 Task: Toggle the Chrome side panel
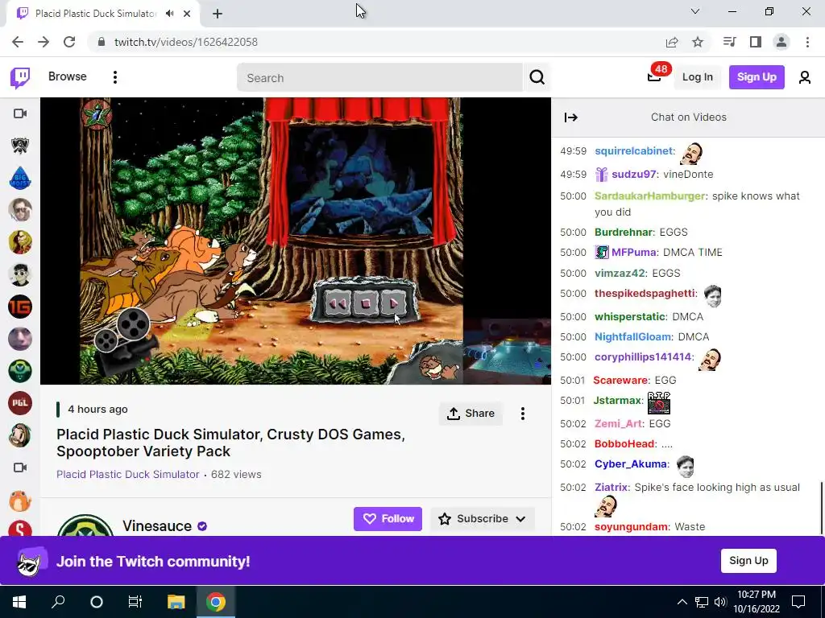point(756,42)
